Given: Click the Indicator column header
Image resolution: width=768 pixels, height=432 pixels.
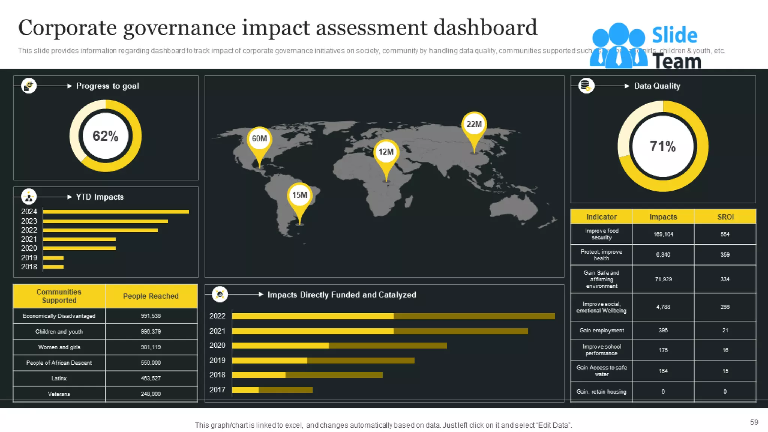Looking at the screenshot, I should pos(601,217).
